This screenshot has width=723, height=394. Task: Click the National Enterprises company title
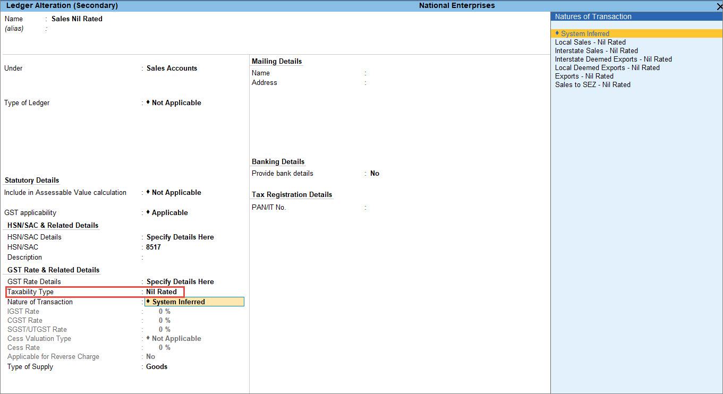[x=457, y=5]
